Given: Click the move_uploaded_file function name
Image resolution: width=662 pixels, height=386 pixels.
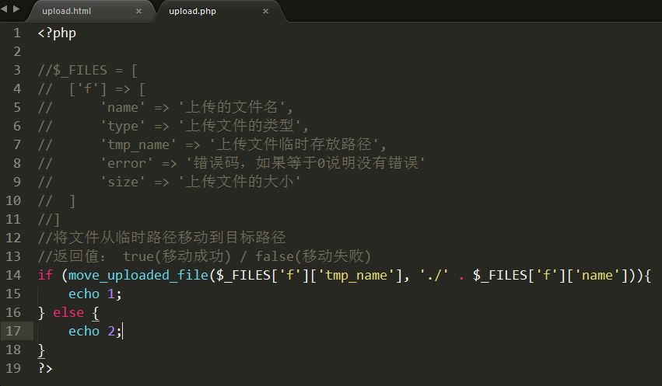Looking at the screenshot, I should [138, 276].
